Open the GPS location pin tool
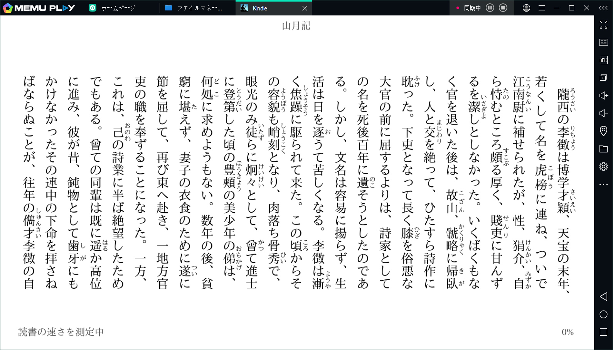 pyautogui.click(x=604, y=131)
